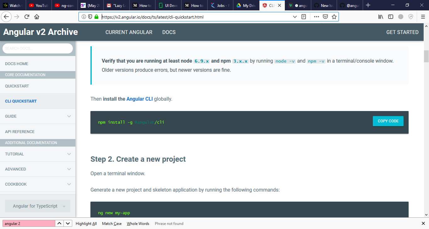This screenshot has height=229, width=429.
Task: Switch to the Jobs tab
Action: coord(220,5)
